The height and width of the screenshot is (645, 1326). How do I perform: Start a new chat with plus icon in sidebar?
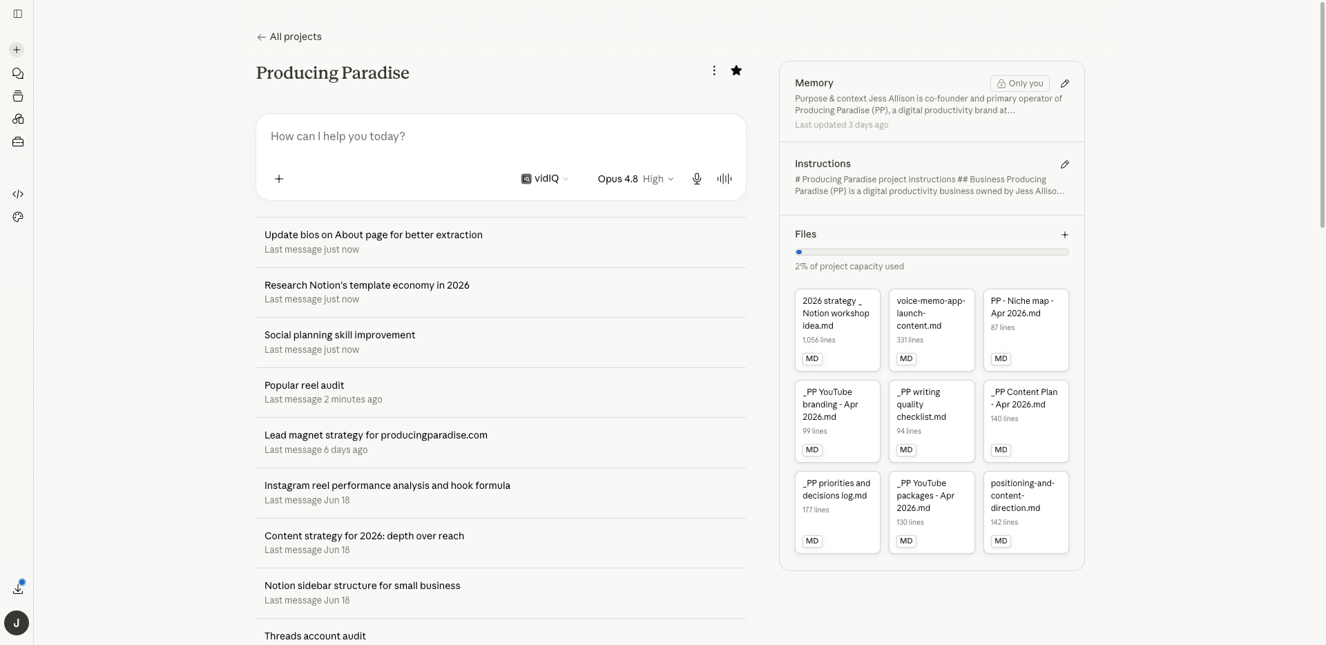17,50
